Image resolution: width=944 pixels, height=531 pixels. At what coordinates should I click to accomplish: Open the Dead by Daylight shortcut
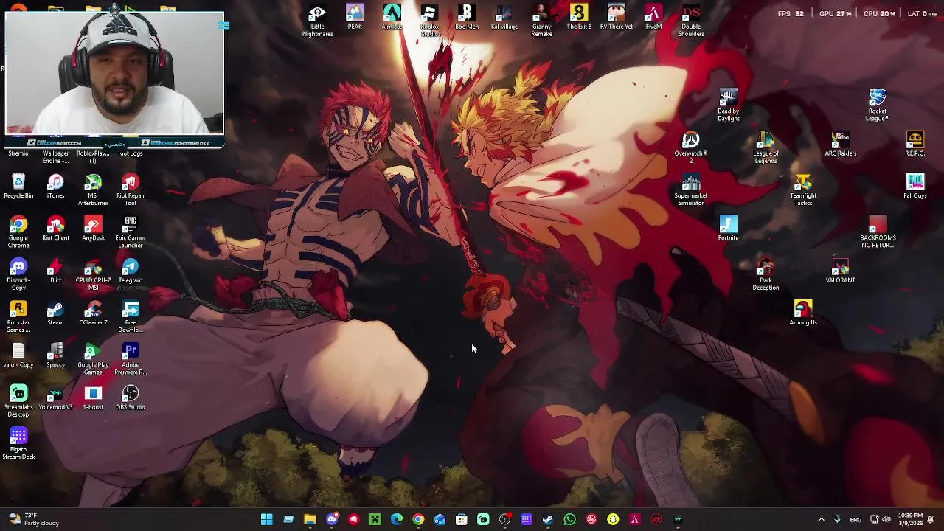(728, 105)
